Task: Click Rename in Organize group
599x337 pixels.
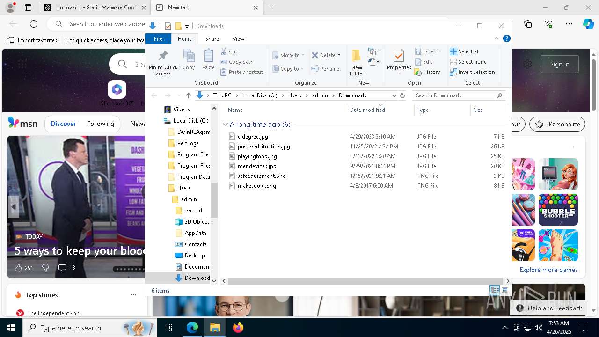Action: [x=326, y=69]
